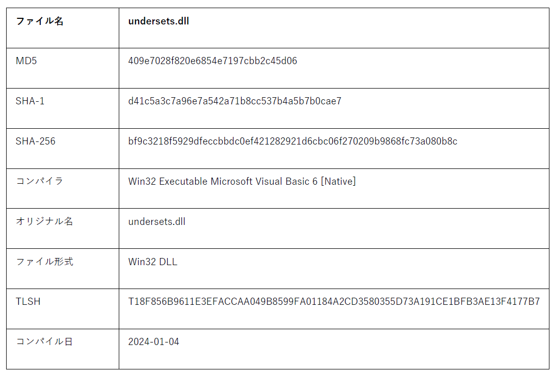Click the MD5 hash value 409e7028f820...
Viewport: 553px width, 373px height.
(x=213, y=61)
